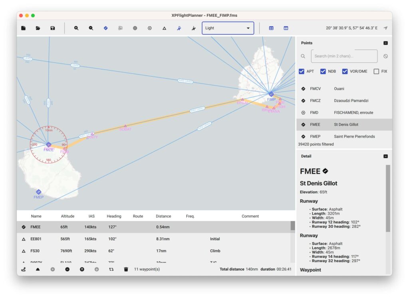Screen dimensions: 409x298
Task: Click the location arrow beside coordinates
Action: tap(385, 28)
